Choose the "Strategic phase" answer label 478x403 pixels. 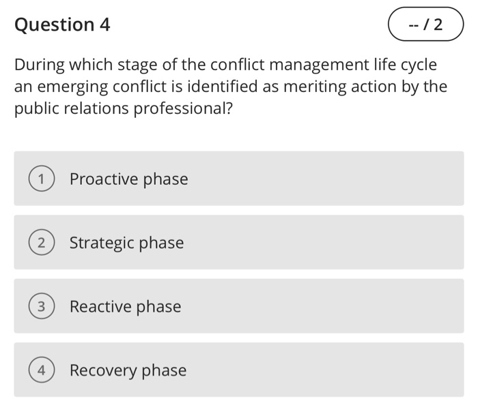click(x=126, y=243)
